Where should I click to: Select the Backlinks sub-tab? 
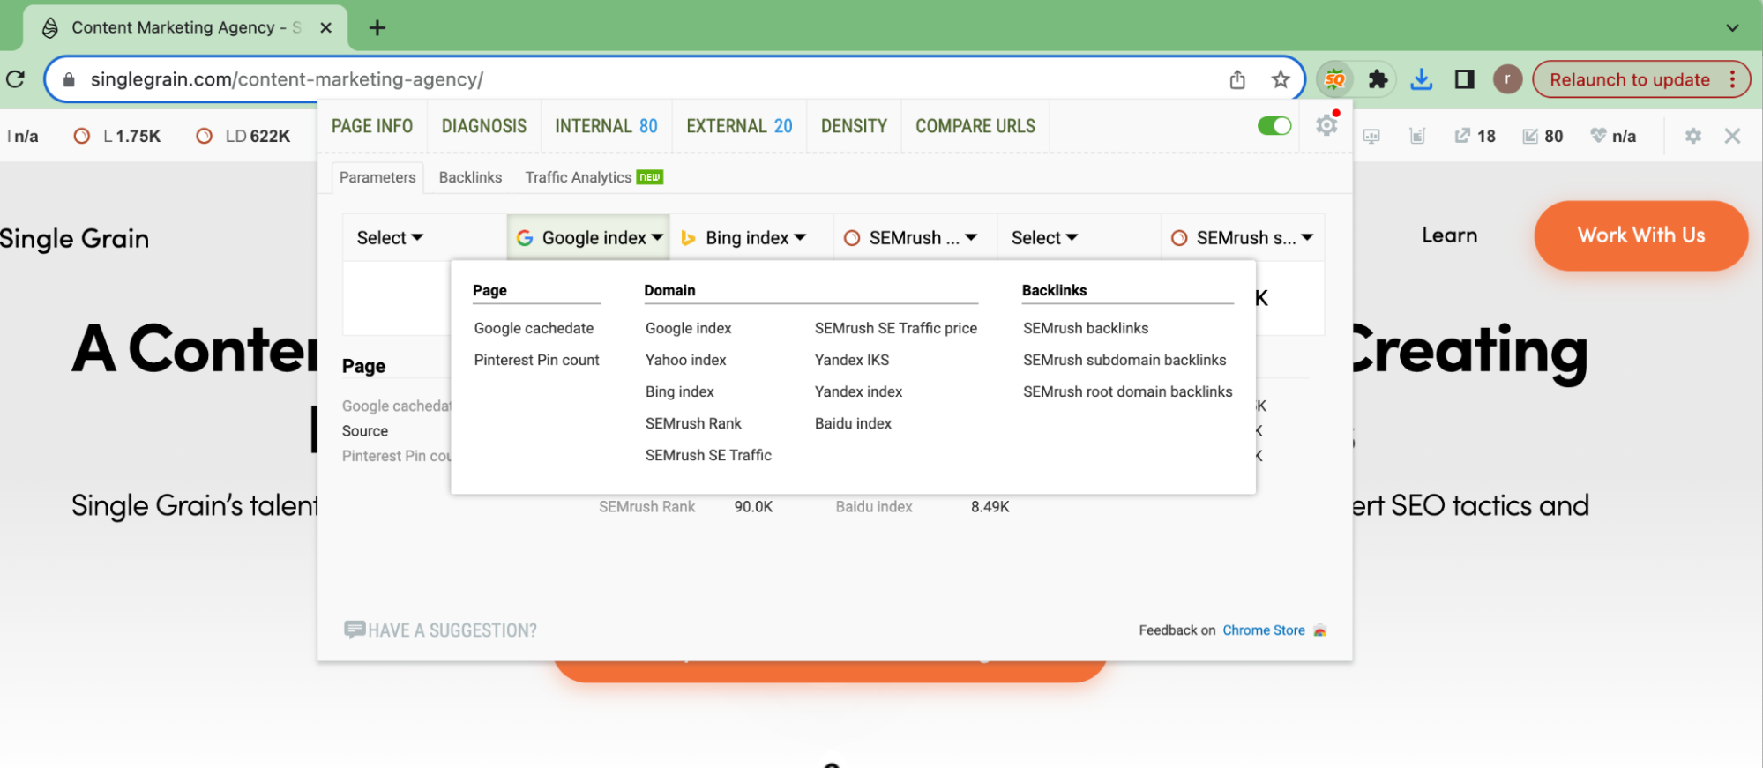(x=470, y=177)
